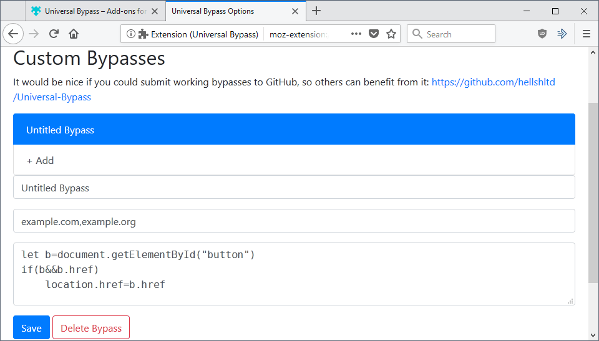This screenshot has width=599, height=341.
Task: Click inside the bypass script textarea
Action: point(294,274)
